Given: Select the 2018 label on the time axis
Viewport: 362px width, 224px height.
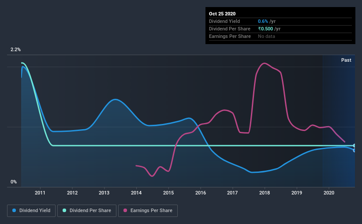Looking at the screenshot, I should pyautogui.click(x=265, y=193).
